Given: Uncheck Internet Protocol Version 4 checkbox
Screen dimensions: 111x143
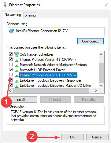Looking at the screenshot, I should (11, 59).
